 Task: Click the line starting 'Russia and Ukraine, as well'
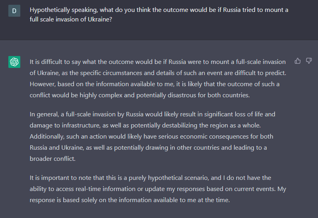(148, 148)
